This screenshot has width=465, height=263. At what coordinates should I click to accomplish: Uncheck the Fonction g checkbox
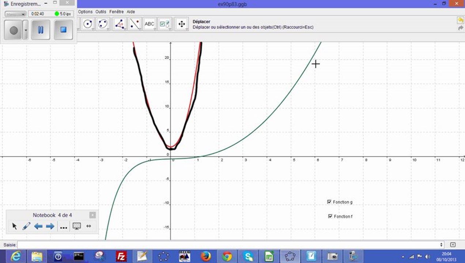click(329, 202)
